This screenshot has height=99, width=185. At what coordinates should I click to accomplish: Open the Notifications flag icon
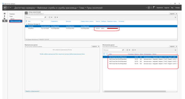[154, 8]
